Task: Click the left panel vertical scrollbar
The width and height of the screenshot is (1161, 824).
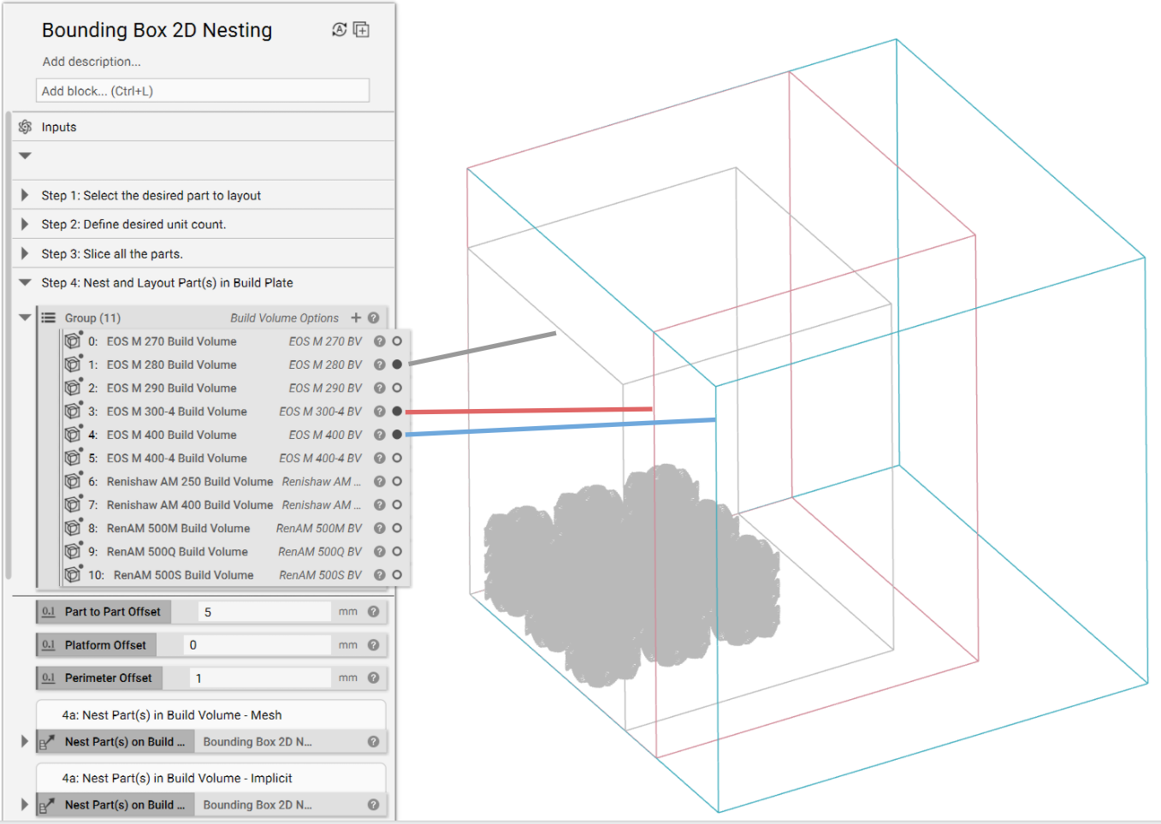Action: (x=8, y=347)
